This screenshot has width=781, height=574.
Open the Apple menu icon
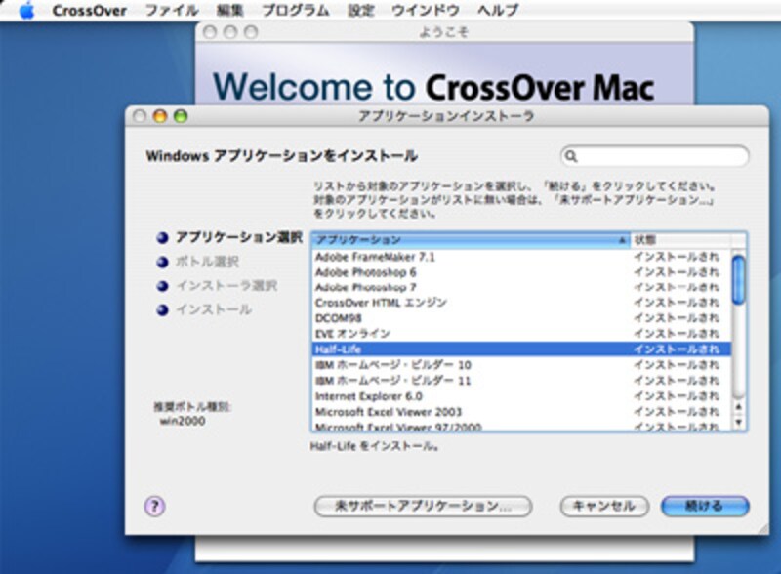26,11
